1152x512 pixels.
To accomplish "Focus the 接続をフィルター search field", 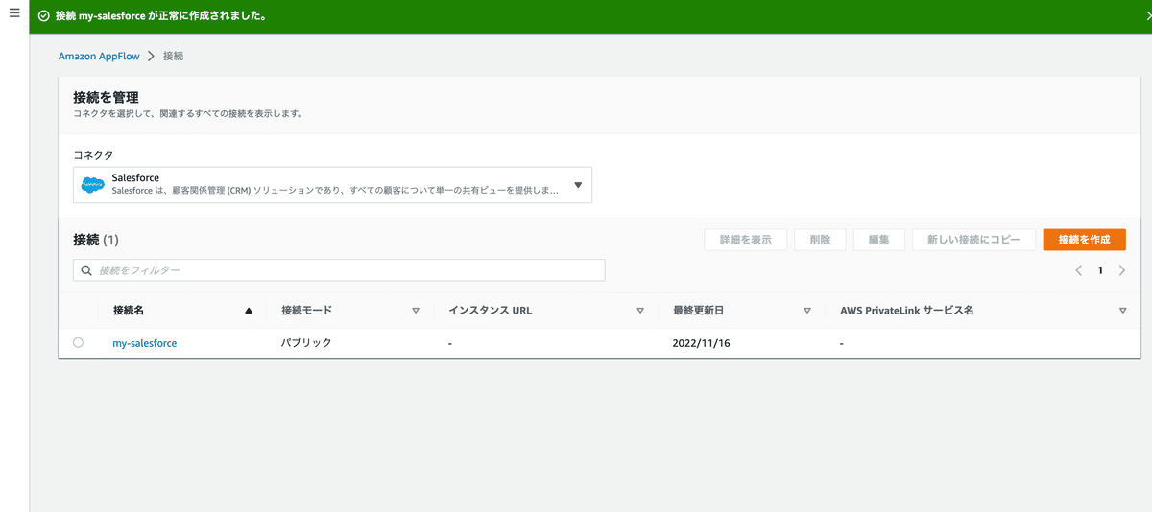I will point(339,270).
